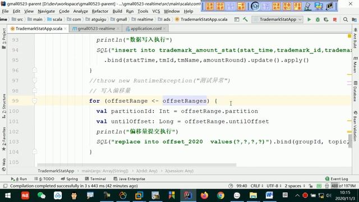Click scala folder in navigation bar

(x=55, y=20)
